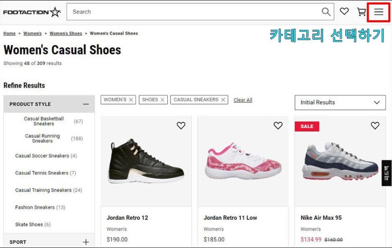Open the wishlist heart in header
The image size is (392, 248).
344,11
